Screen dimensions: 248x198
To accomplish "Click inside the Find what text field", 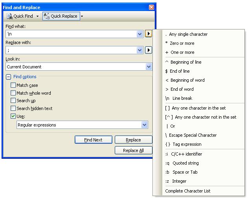I will [71, 34].
